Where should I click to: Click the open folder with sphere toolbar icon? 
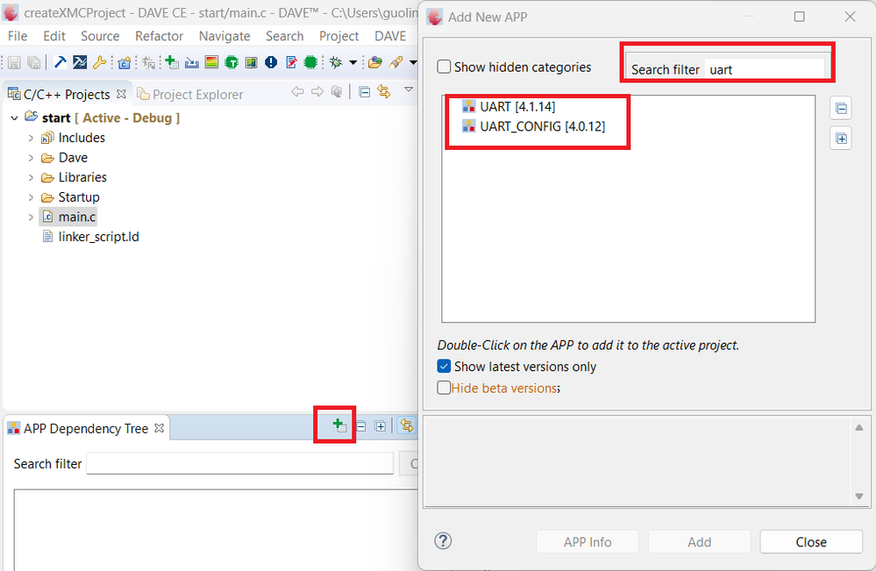375,62
